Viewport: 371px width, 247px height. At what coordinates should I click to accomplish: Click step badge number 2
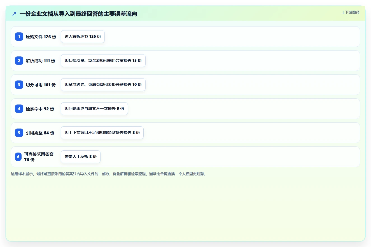point(19,61)
